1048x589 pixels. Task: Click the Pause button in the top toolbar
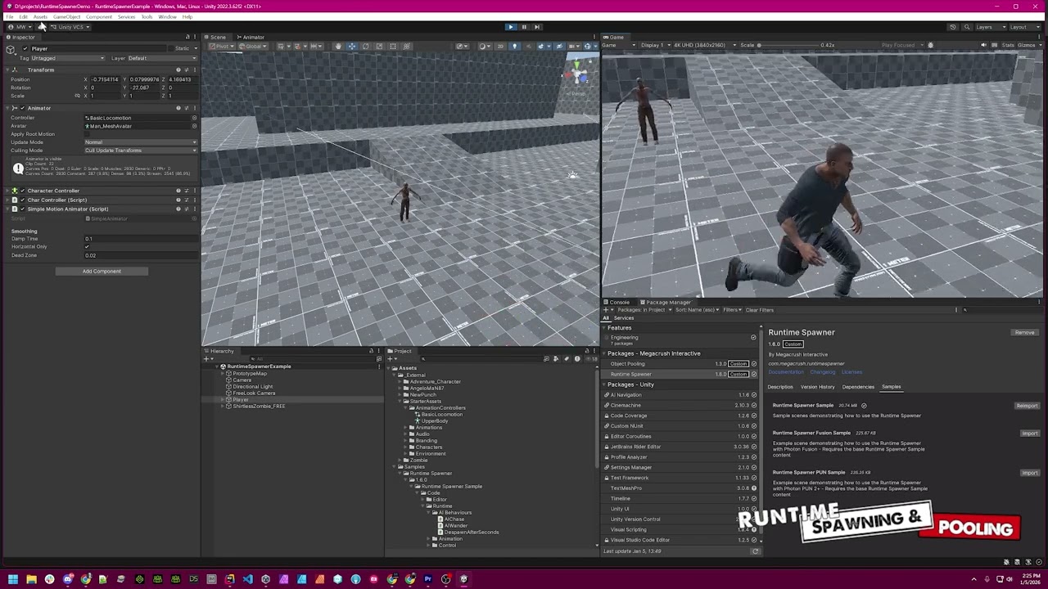coord(524,27)
